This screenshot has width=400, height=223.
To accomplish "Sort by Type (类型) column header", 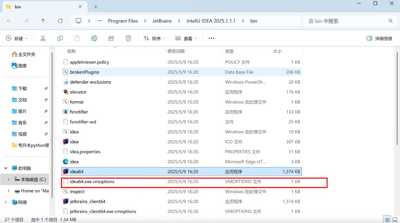I will tap(247, 51).
